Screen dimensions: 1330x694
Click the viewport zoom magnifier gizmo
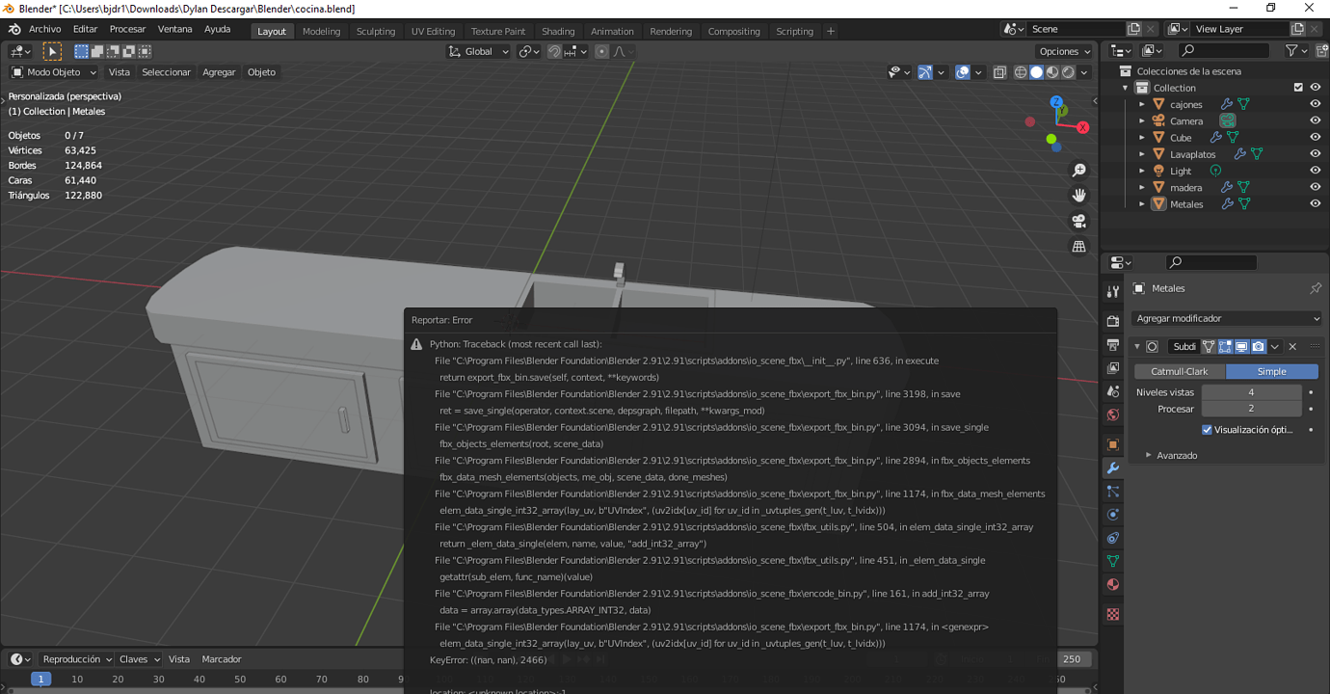click(1079, 171)
